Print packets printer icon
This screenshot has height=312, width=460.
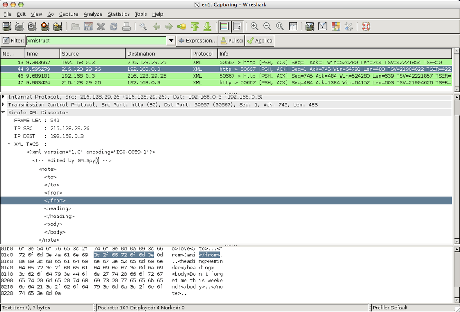point(126,26)
